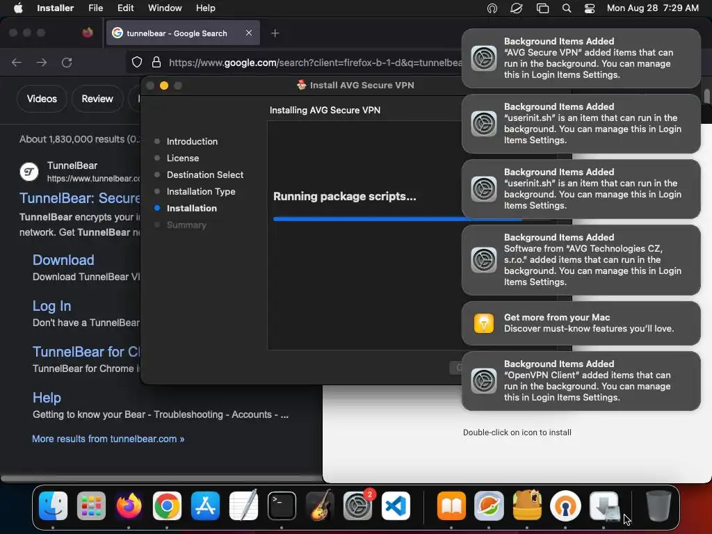Screen dimensions: 712x534
Task: Click the TunnelBear site favicon in the result
Action: tap(29, 172)
